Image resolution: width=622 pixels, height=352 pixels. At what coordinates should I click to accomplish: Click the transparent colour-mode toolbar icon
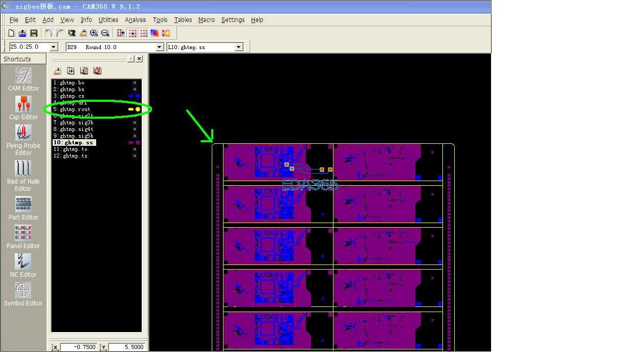point(154,33)
